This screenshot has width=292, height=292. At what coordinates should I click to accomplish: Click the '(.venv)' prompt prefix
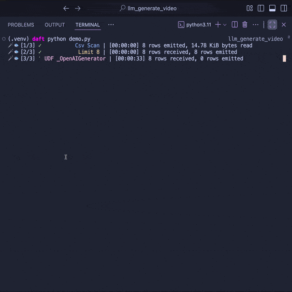coord(18,39)
